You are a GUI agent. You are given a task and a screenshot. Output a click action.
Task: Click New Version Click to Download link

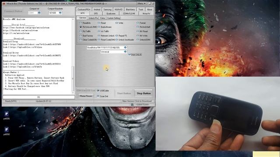coord(137,101)
